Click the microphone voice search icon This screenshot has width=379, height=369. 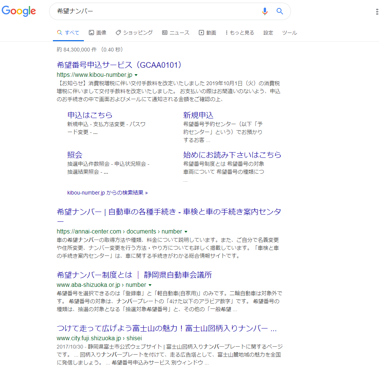pyautogui.click(x=265, y=11)
